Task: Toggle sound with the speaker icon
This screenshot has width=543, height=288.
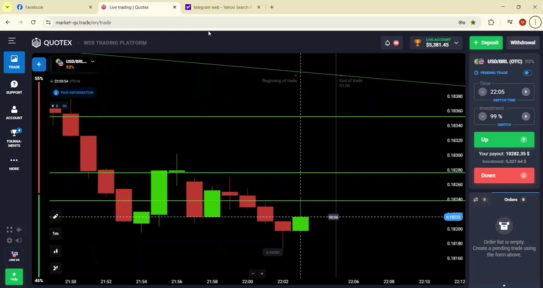Action: [x=19, y=241]
